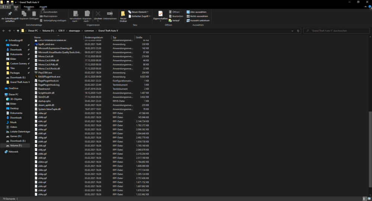Click Volume (F:) in the address bar
Screen dimensions: 372x201
(48, 30)
